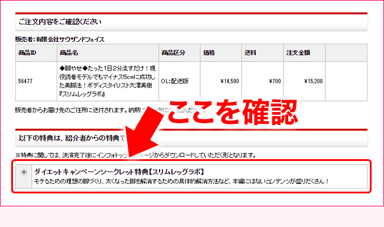Click the 注文金額 column header
This screenshot has height=227, width=384.
pyautogui.click(x=304, y=53)
